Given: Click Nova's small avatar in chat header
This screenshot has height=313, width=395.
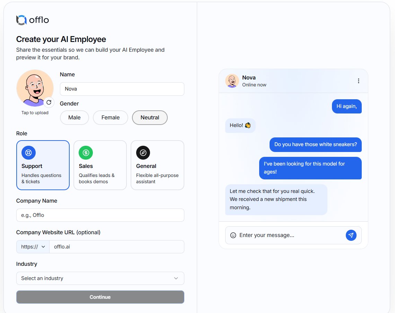Looking at the screenshot, I should (x=232, y=81).
